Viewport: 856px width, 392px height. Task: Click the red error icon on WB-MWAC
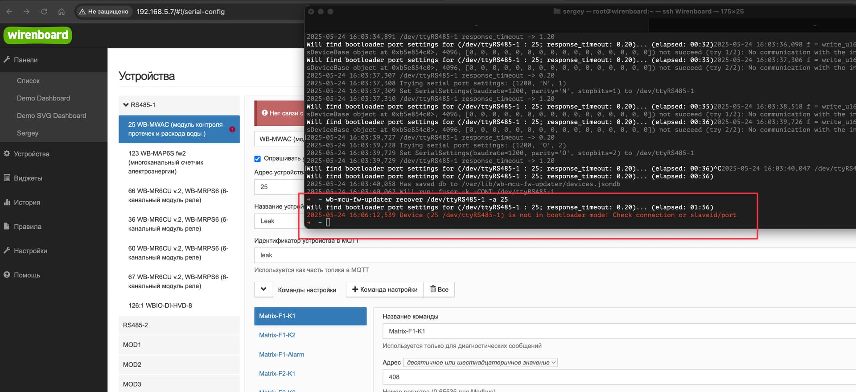232,129
